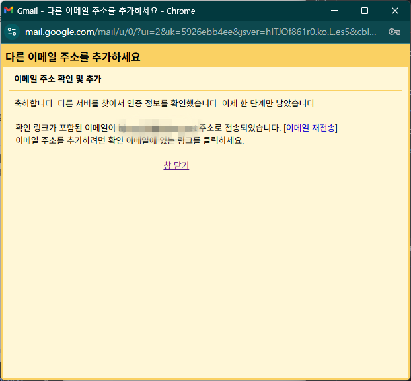Open the saved password key icon
The width and height of the screenshot is (411, 381).
coord(394,32)
